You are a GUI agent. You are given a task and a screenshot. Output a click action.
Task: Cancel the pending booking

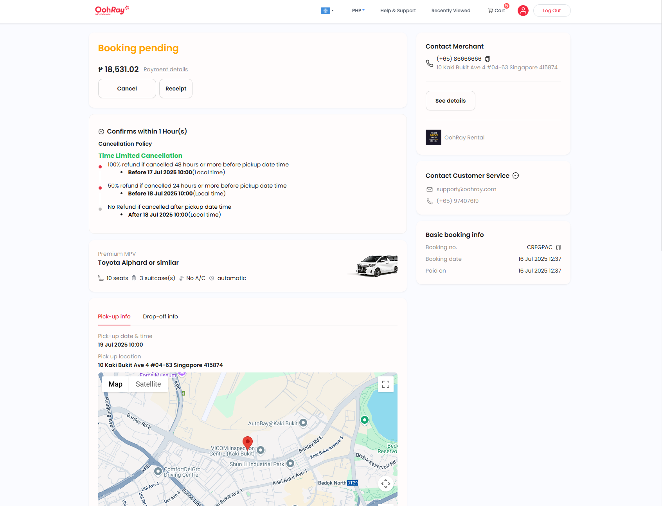coord(127,89)
